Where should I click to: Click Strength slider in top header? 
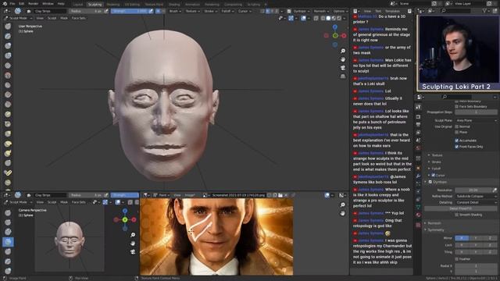[129, 11]
